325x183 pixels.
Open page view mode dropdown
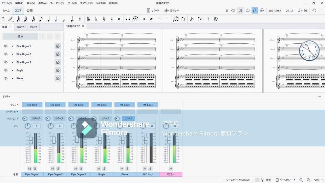(285, 180)
